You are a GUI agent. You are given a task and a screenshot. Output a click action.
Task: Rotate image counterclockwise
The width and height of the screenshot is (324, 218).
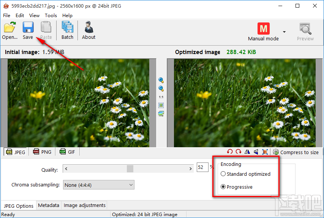coord(230,152)
